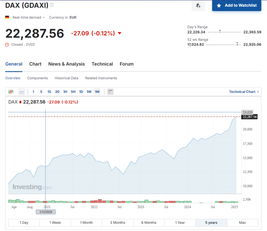
Task: Click the 23,020 crosshair price label
Action: coord(247,112)
